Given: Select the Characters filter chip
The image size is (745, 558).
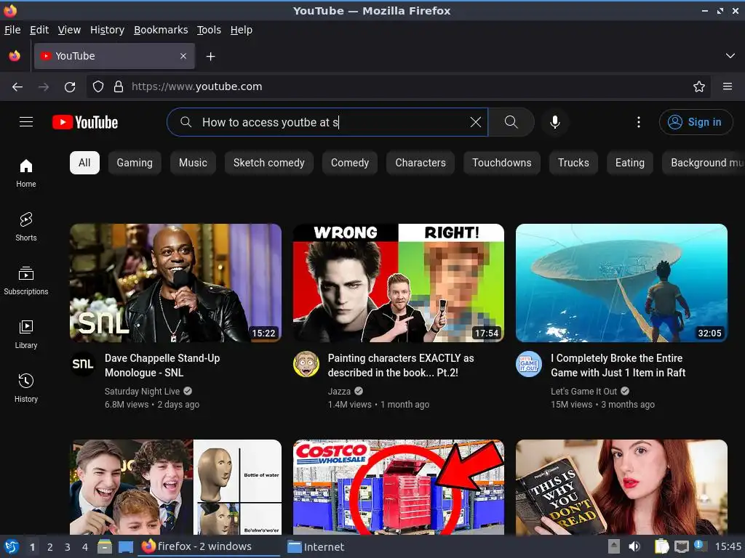Looking at the screenshot, I should pyautogui.click(x=421, y=163).
